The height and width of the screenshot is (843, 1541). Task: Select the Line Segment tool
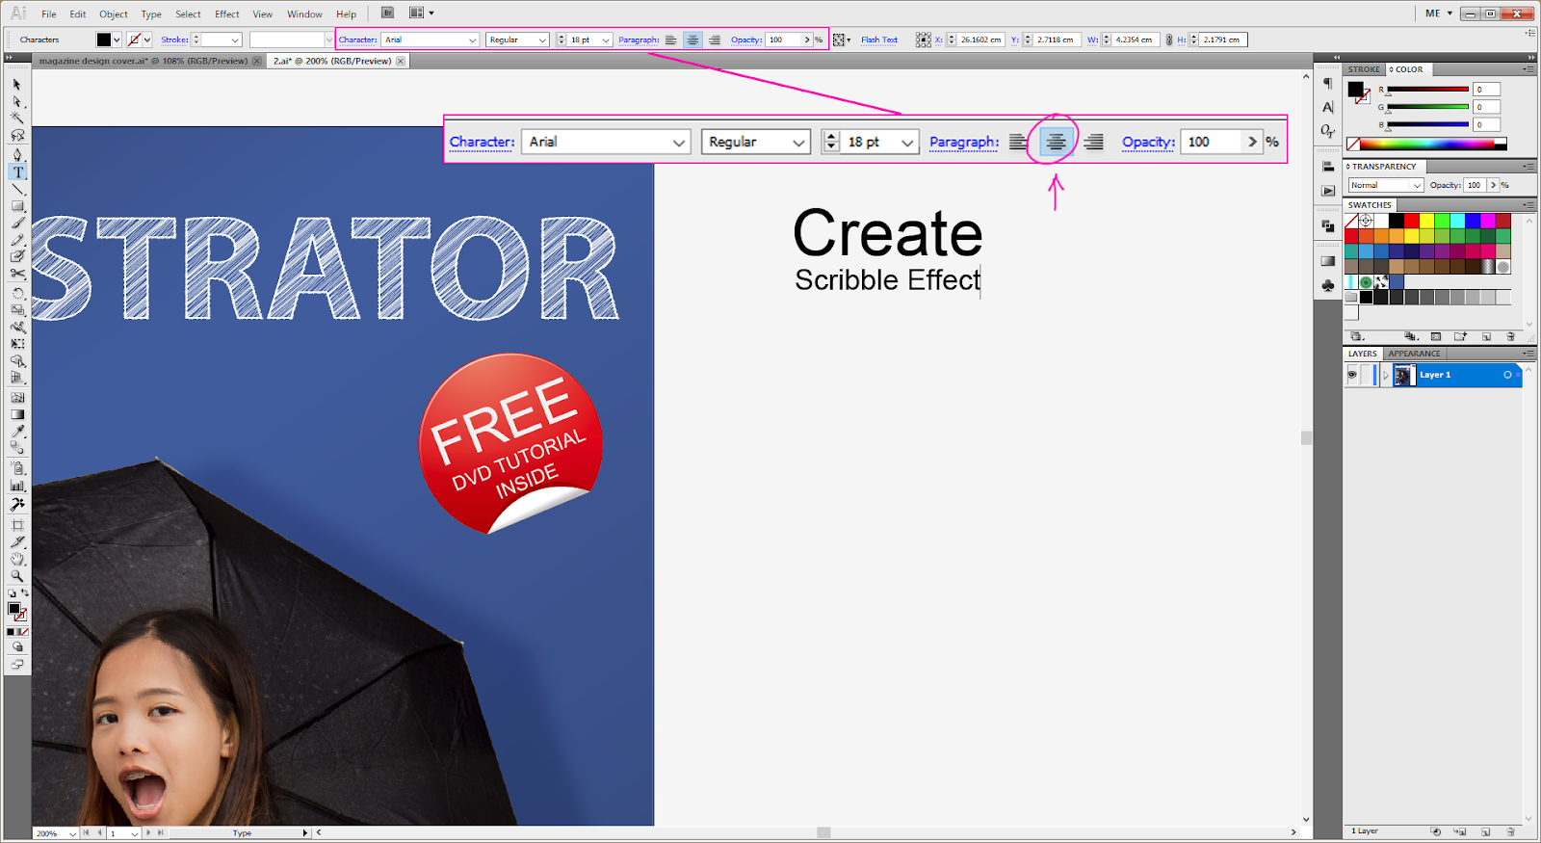pyautogui.click(x=17, y=190)
